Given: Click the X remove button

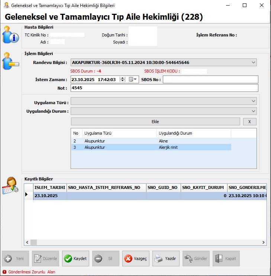Looking at the screenshot, I should 249,122.
